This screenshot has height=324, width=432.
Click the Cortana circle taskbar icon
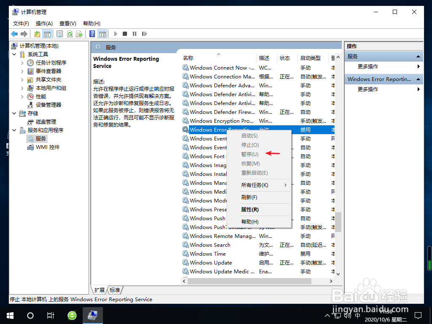click(x=30, y=316)
